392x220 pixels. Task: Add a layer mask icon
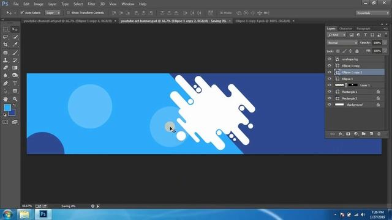click(349, 134)
